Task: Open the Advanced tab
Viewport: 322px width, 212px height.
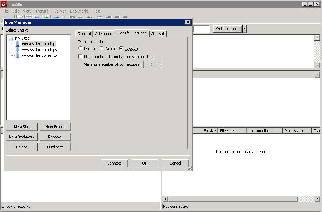Action: (103, 34)
